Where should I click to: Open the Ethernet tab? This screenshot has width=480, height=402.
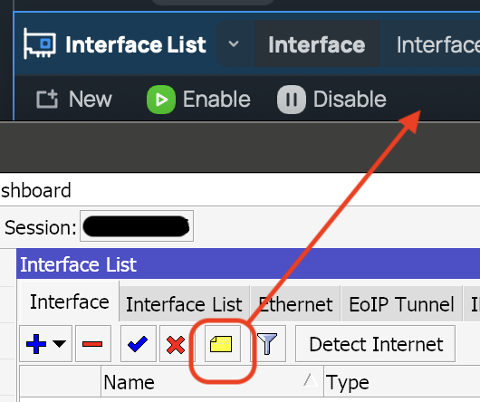click(295, 304)
